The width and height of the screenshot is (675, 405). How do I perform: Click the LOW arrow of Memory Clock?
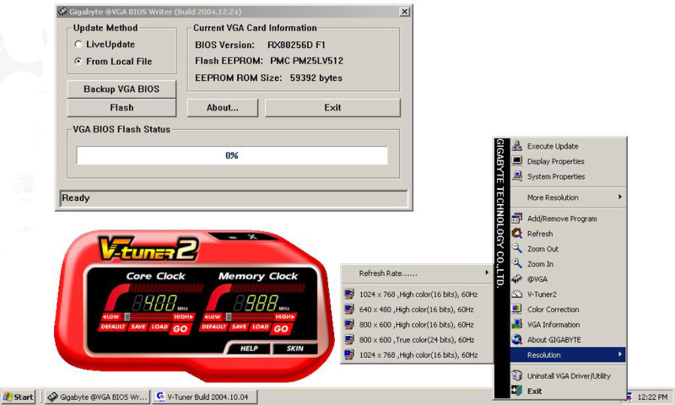212,317
